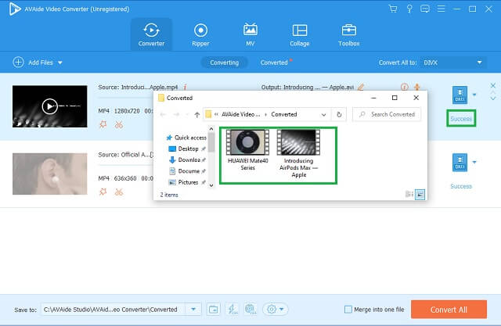
Task: Open the Convert All to DIVX dropdown
Action: click(x=453, y=63)
